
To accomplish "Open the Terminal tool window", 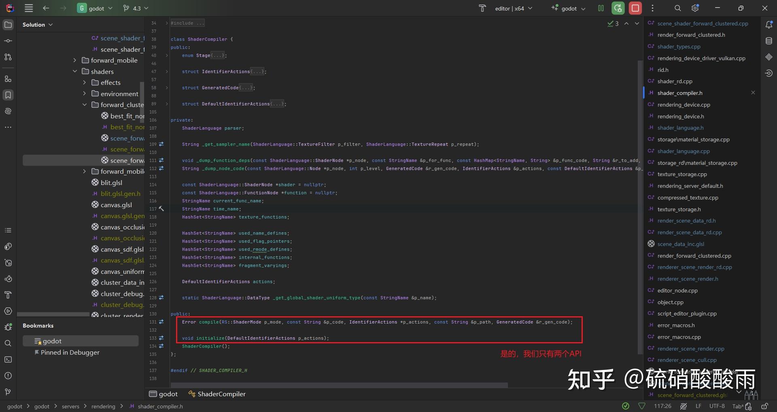I will pyautogui.click(x=8, y=359).
